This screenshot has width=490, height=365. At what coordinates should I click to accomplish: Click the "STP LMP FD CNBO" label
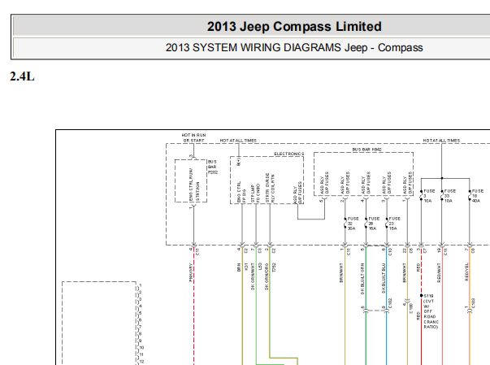pyautogui.click(x=255, y=193)
